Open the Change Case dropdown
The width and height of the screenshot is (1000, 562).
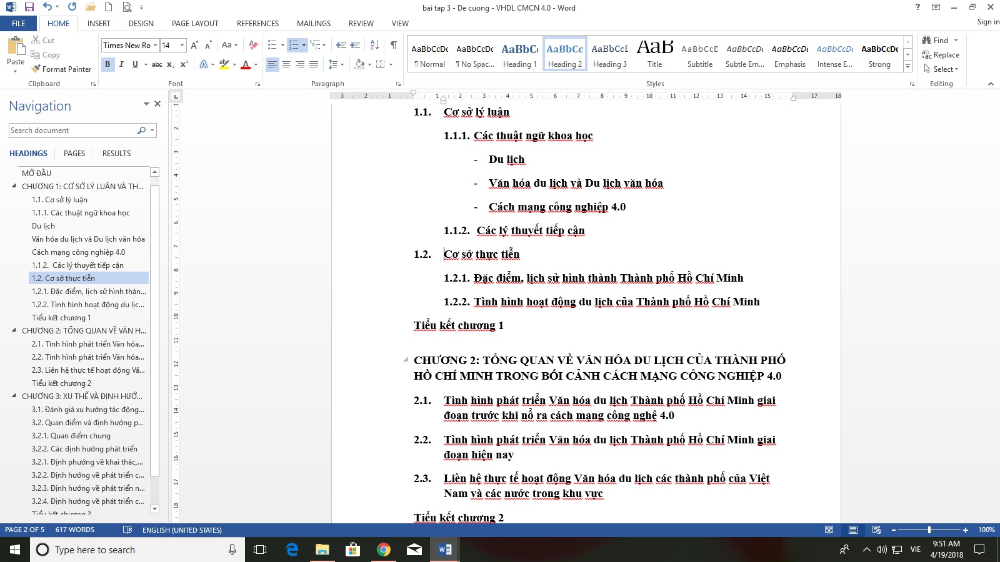coord(229,45)
